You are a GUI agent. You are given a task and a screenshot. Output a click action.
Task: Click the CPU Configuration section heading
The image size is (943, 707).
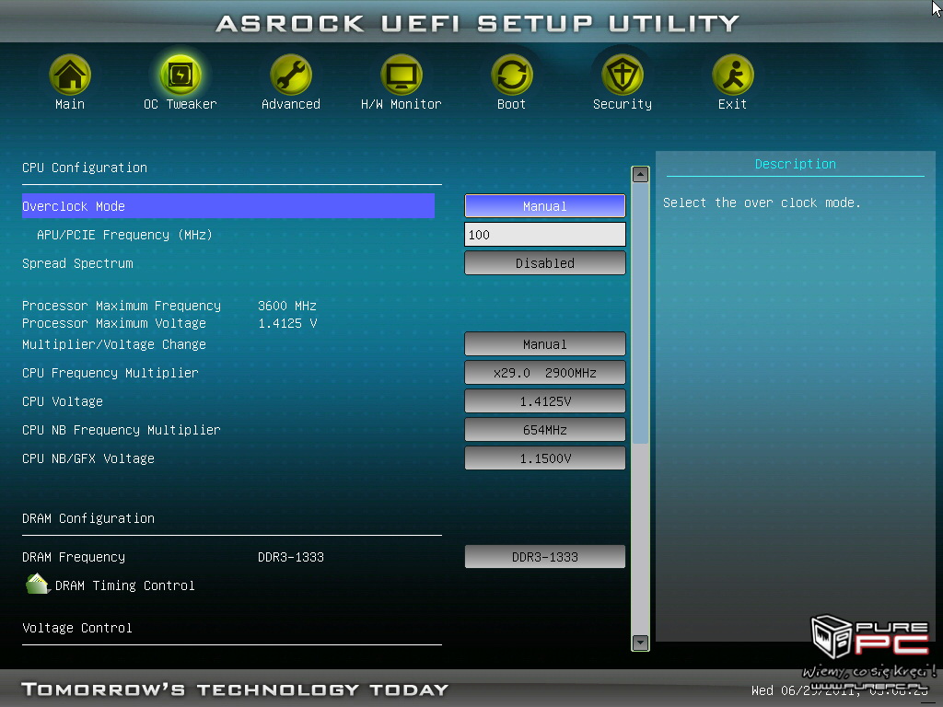(85, 168)
